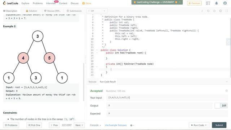Click the 'Example 2:' heading

[x=10, y=26]
